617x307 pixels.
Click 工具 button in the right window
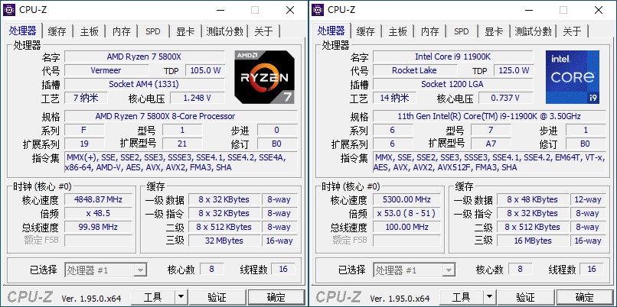[462, 297]
